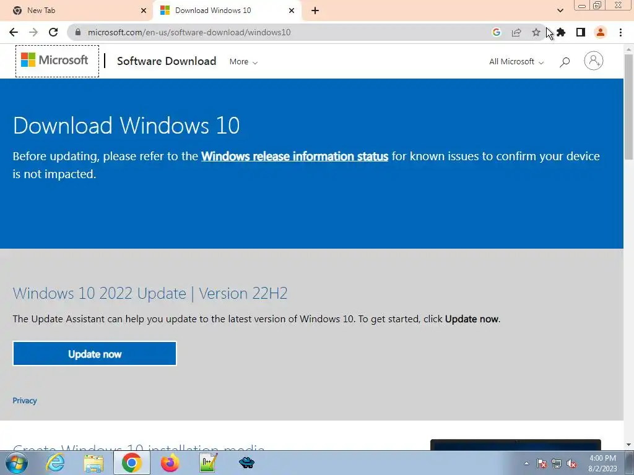Click the Chrome taskbar icon
Screen dimensions: 634x475
pos(131,463)
